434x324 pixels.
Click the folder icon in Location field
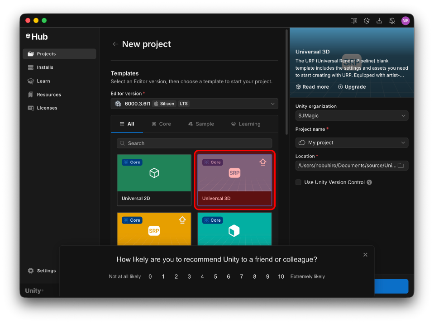click(x=401, y=166)
